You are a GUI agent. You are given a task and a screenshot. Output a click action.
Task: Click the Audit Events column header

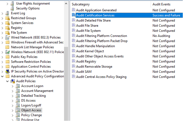tap(161, 4)
